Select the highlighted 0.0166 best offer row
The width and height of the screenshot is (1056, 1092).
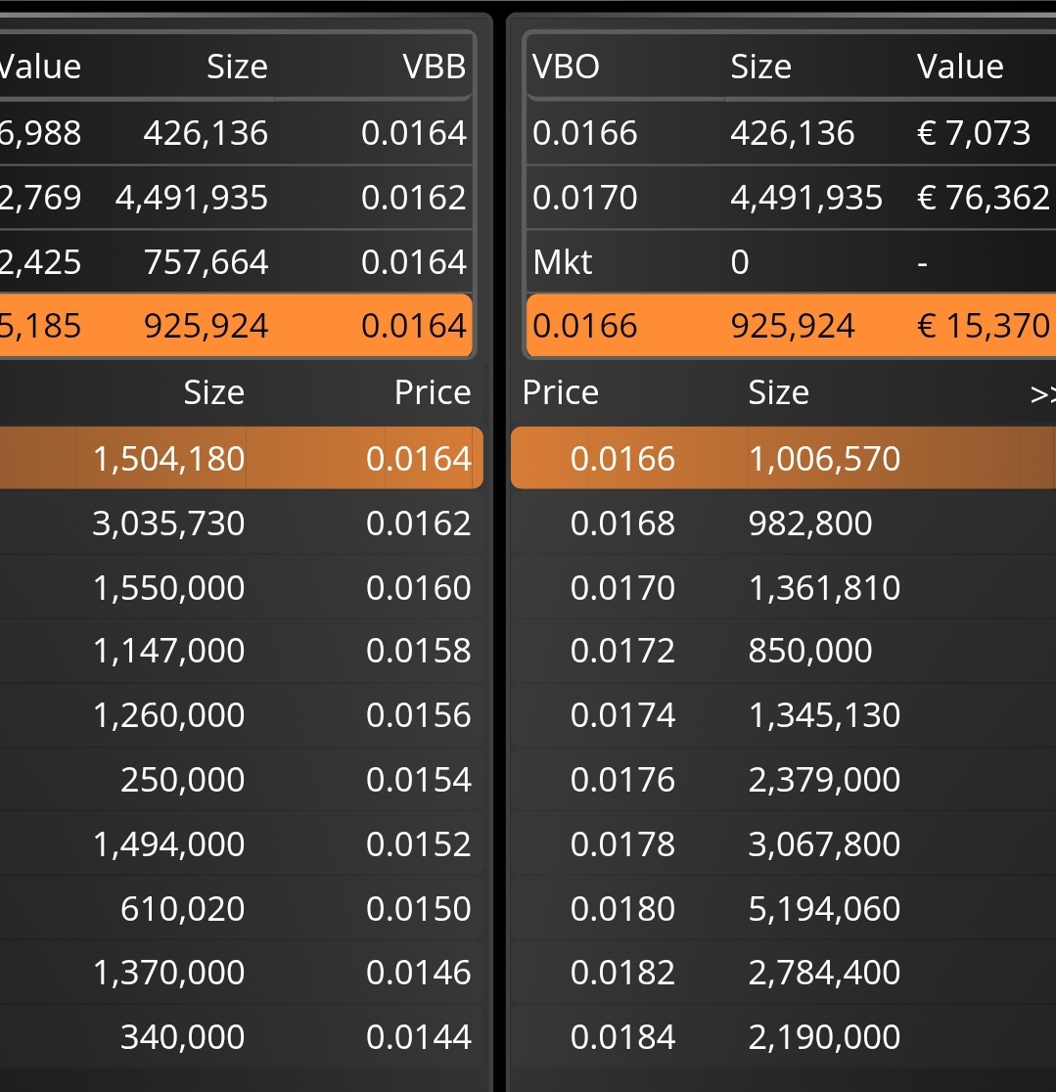pyautogui.click(x=783, y=458)
